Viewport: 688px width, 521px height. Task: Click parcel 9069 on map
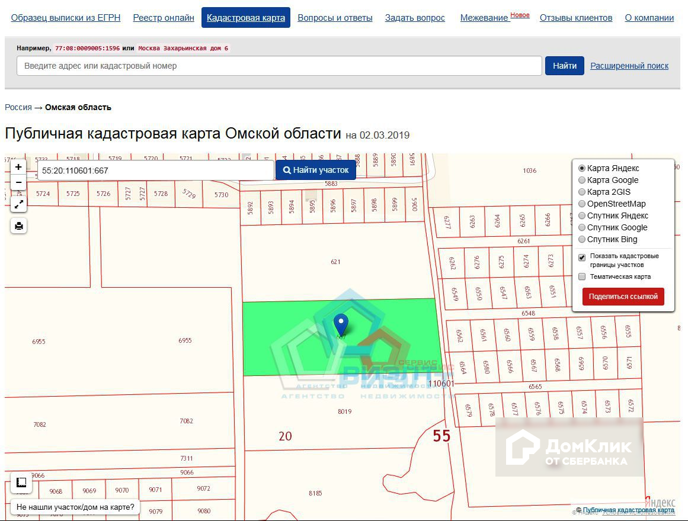89,491
